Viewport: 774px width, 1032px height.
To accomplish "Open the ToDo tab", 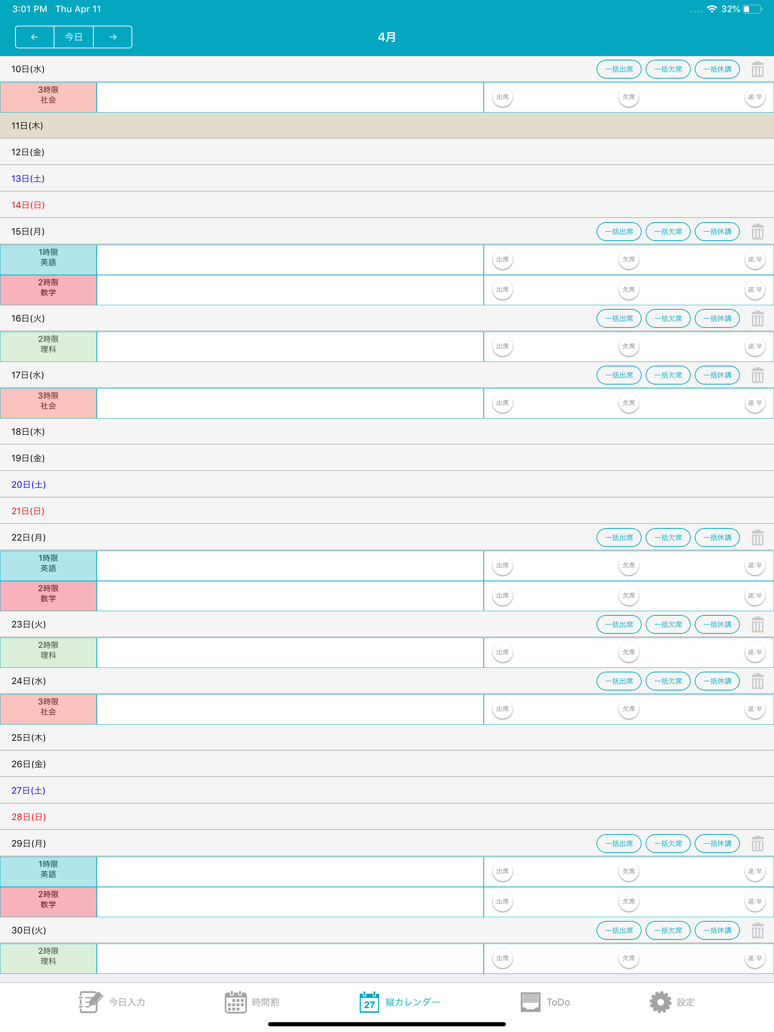I will (545, 1002).
